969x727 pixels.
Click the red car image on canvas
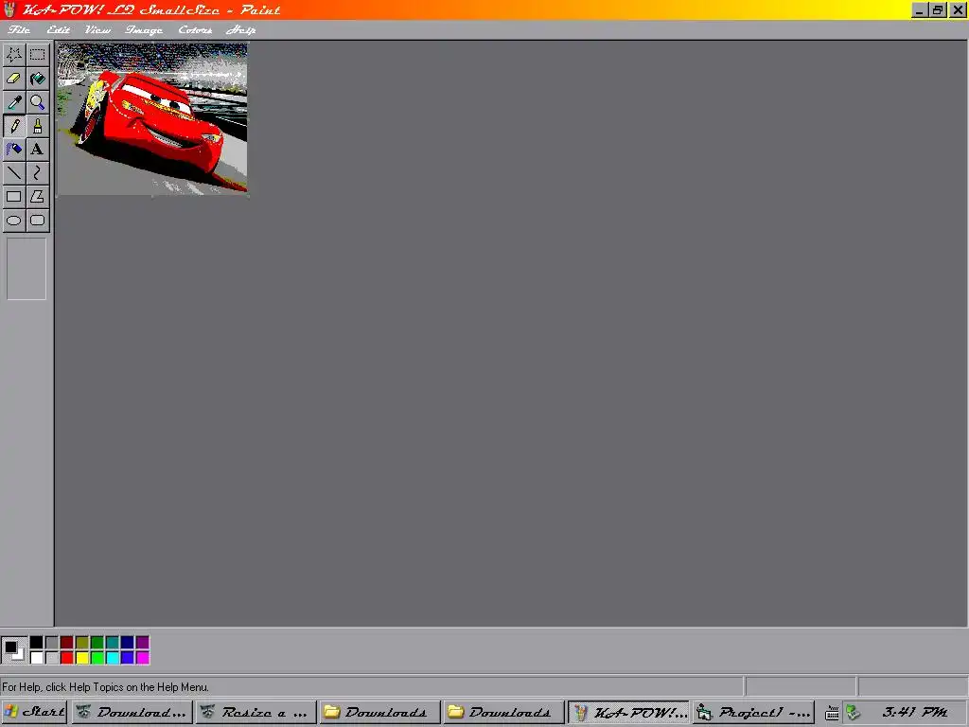click(x=152, y=118)
